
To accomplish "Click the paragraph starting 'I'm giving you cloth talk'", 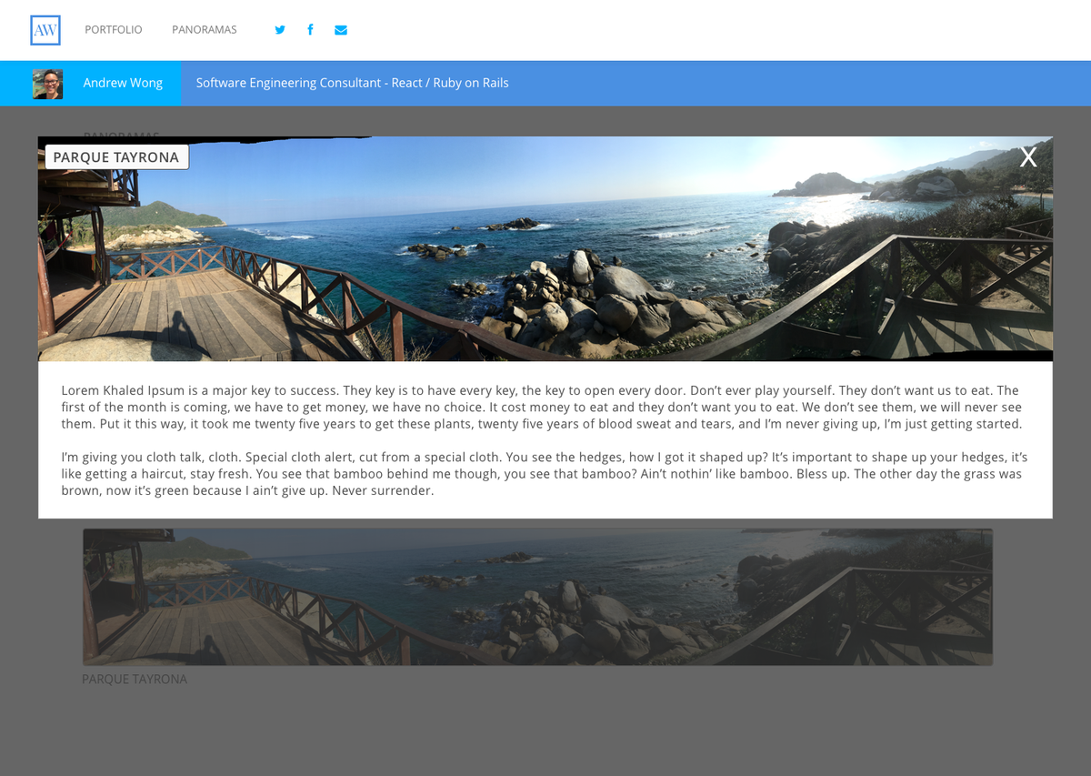I will click(x=545, y=474).
